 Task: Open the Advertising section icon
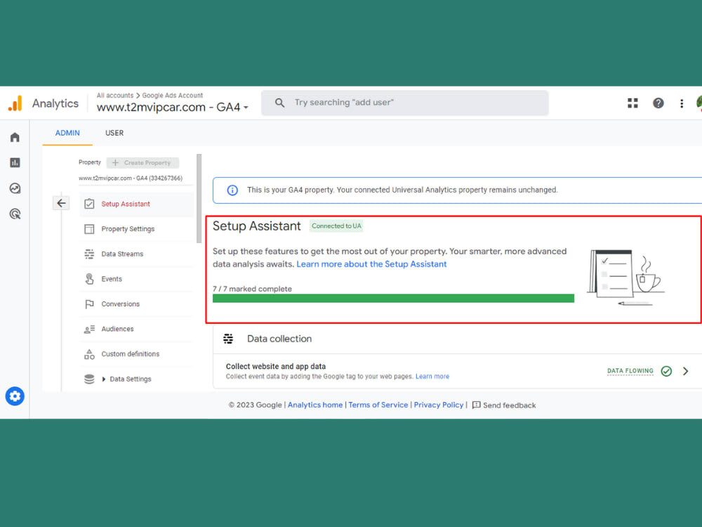point(15,213)
